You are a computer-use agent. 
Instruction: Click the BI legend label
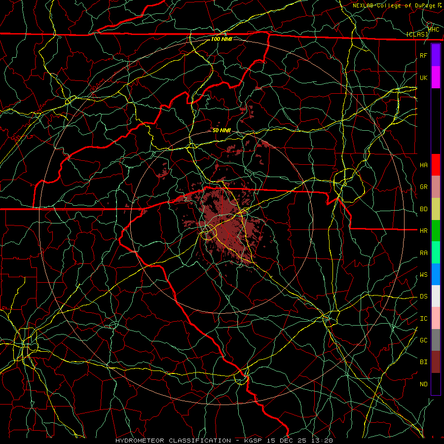(x=424, y=362)
